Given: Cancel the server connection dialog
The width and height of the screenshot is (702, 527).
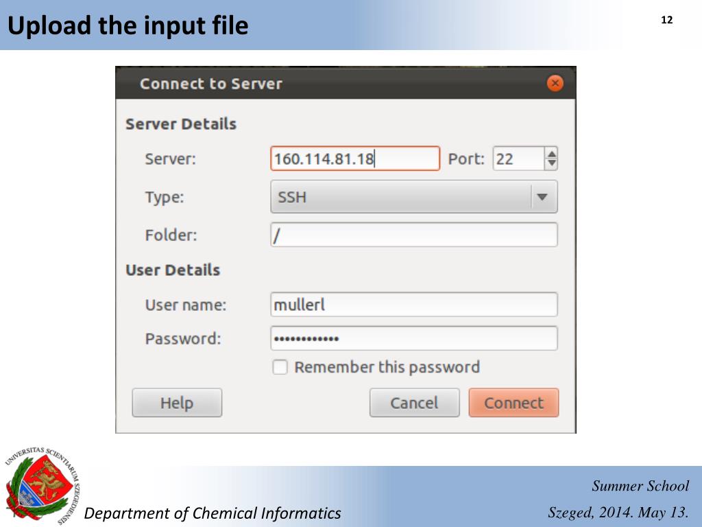Looking at the screenshot, I should tap(414, 403).
